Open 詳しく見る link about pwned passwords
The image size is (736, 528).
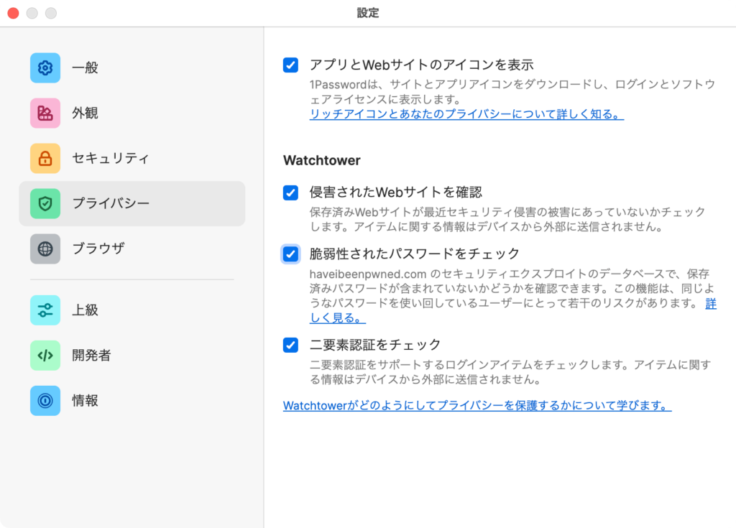click(338, 318)
